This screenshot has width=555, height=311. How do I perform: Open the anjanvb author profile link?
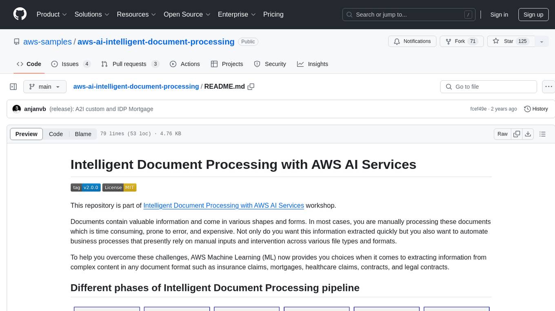(x=35, y=109)
